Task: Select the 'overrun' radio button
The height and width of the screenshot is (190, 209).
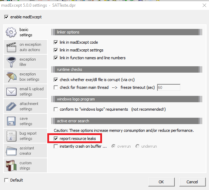Action: (113, 146)
